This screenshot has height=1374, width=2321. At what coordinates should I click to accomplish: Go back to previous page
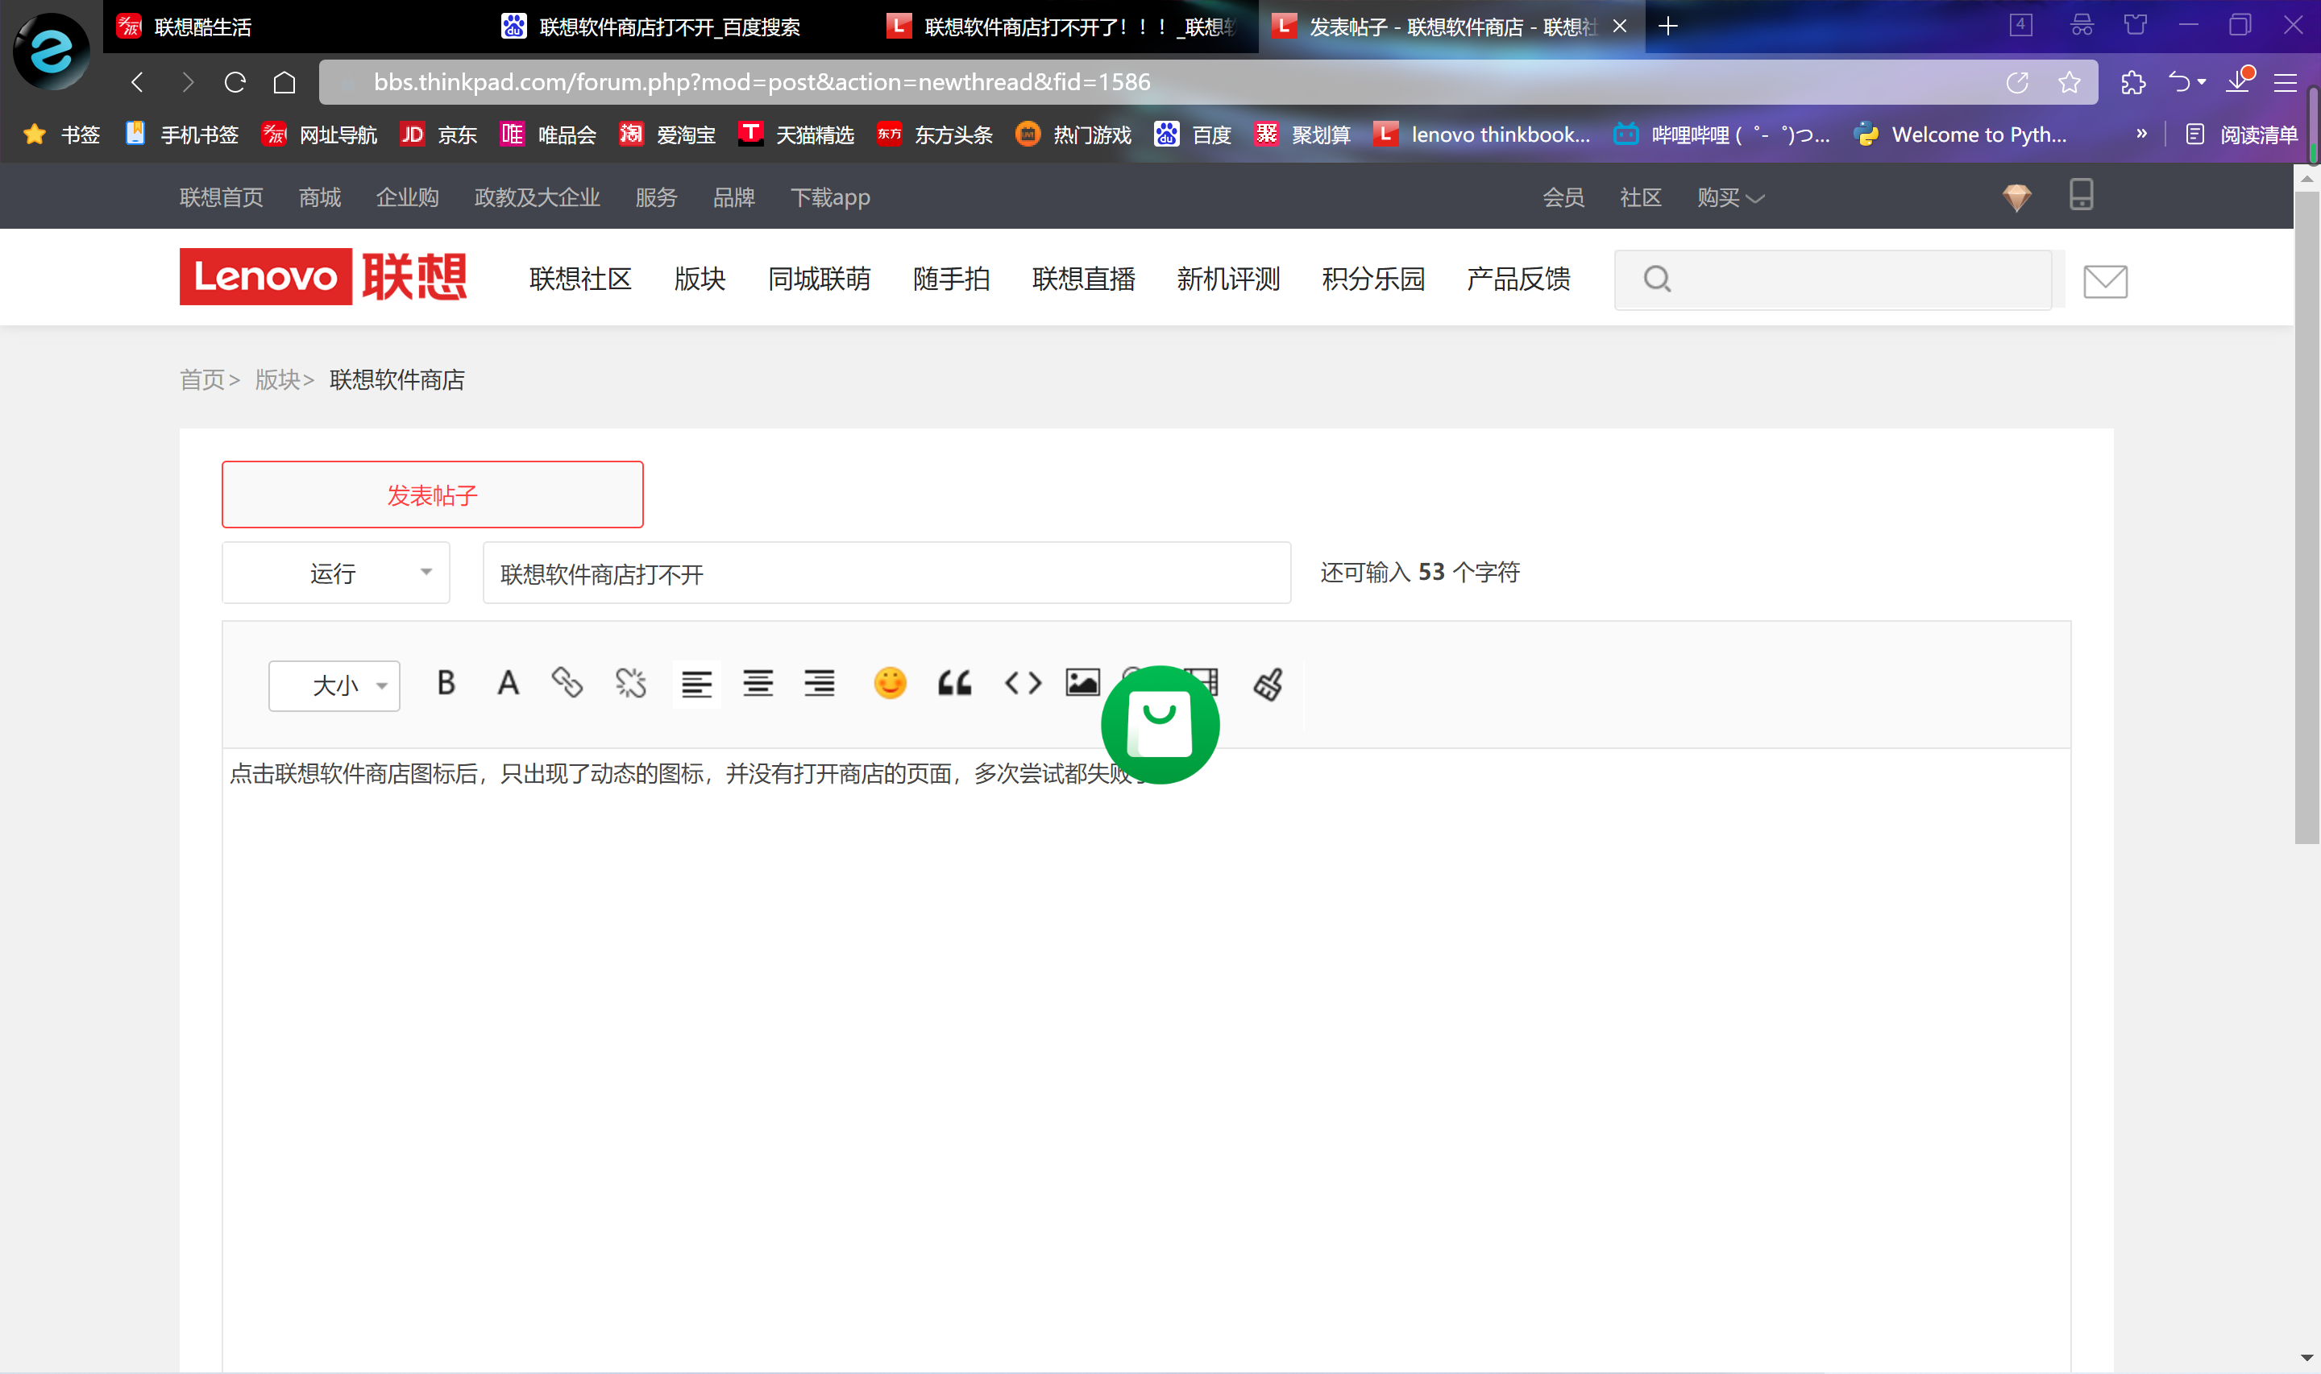click(x=137, y=82)
